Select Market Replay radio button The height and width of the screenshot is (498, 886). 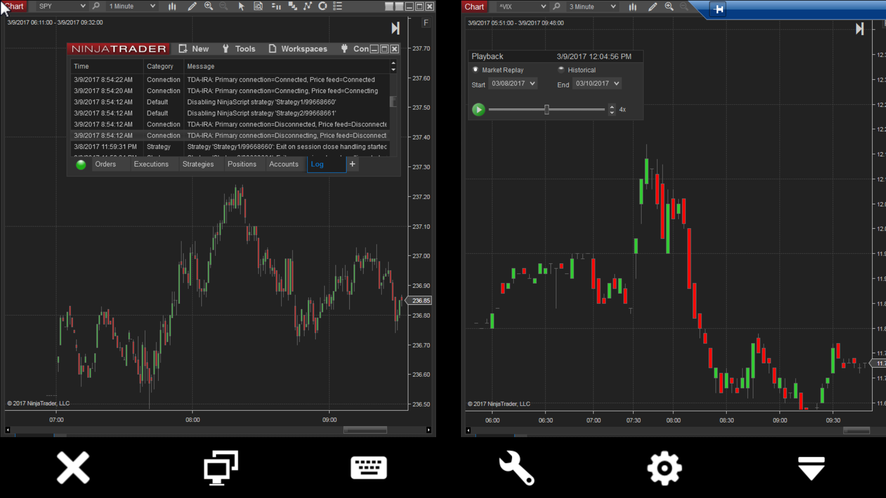click(476, 70)
